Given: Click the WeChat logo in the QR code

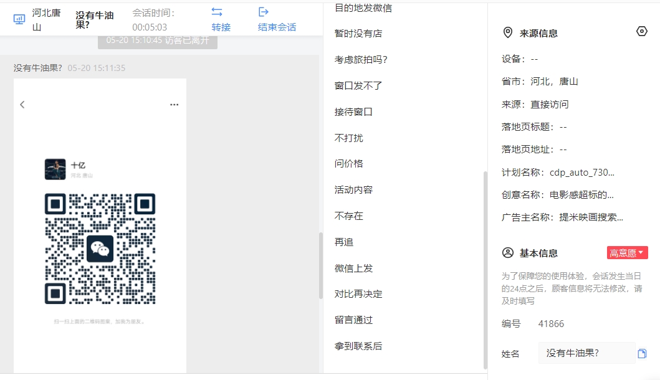Looking at the screenshot, I should (x=100, y=249).
